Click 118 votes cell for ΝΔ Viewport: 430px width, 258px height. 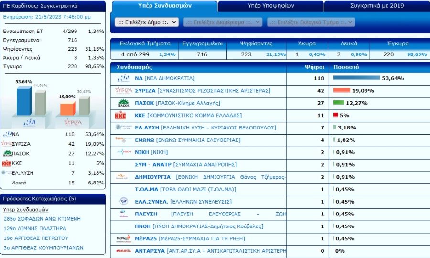tap(319, 78)
